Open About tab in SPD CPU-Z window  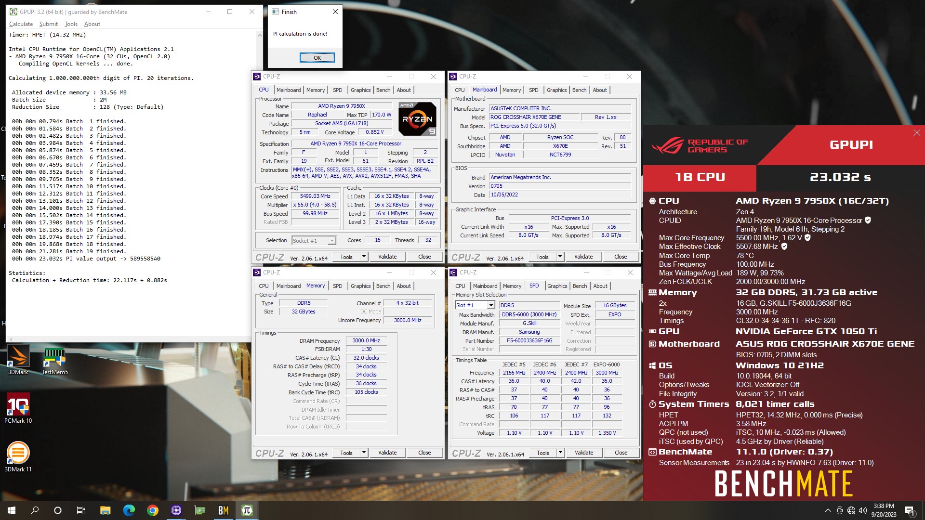click(600, 286)
